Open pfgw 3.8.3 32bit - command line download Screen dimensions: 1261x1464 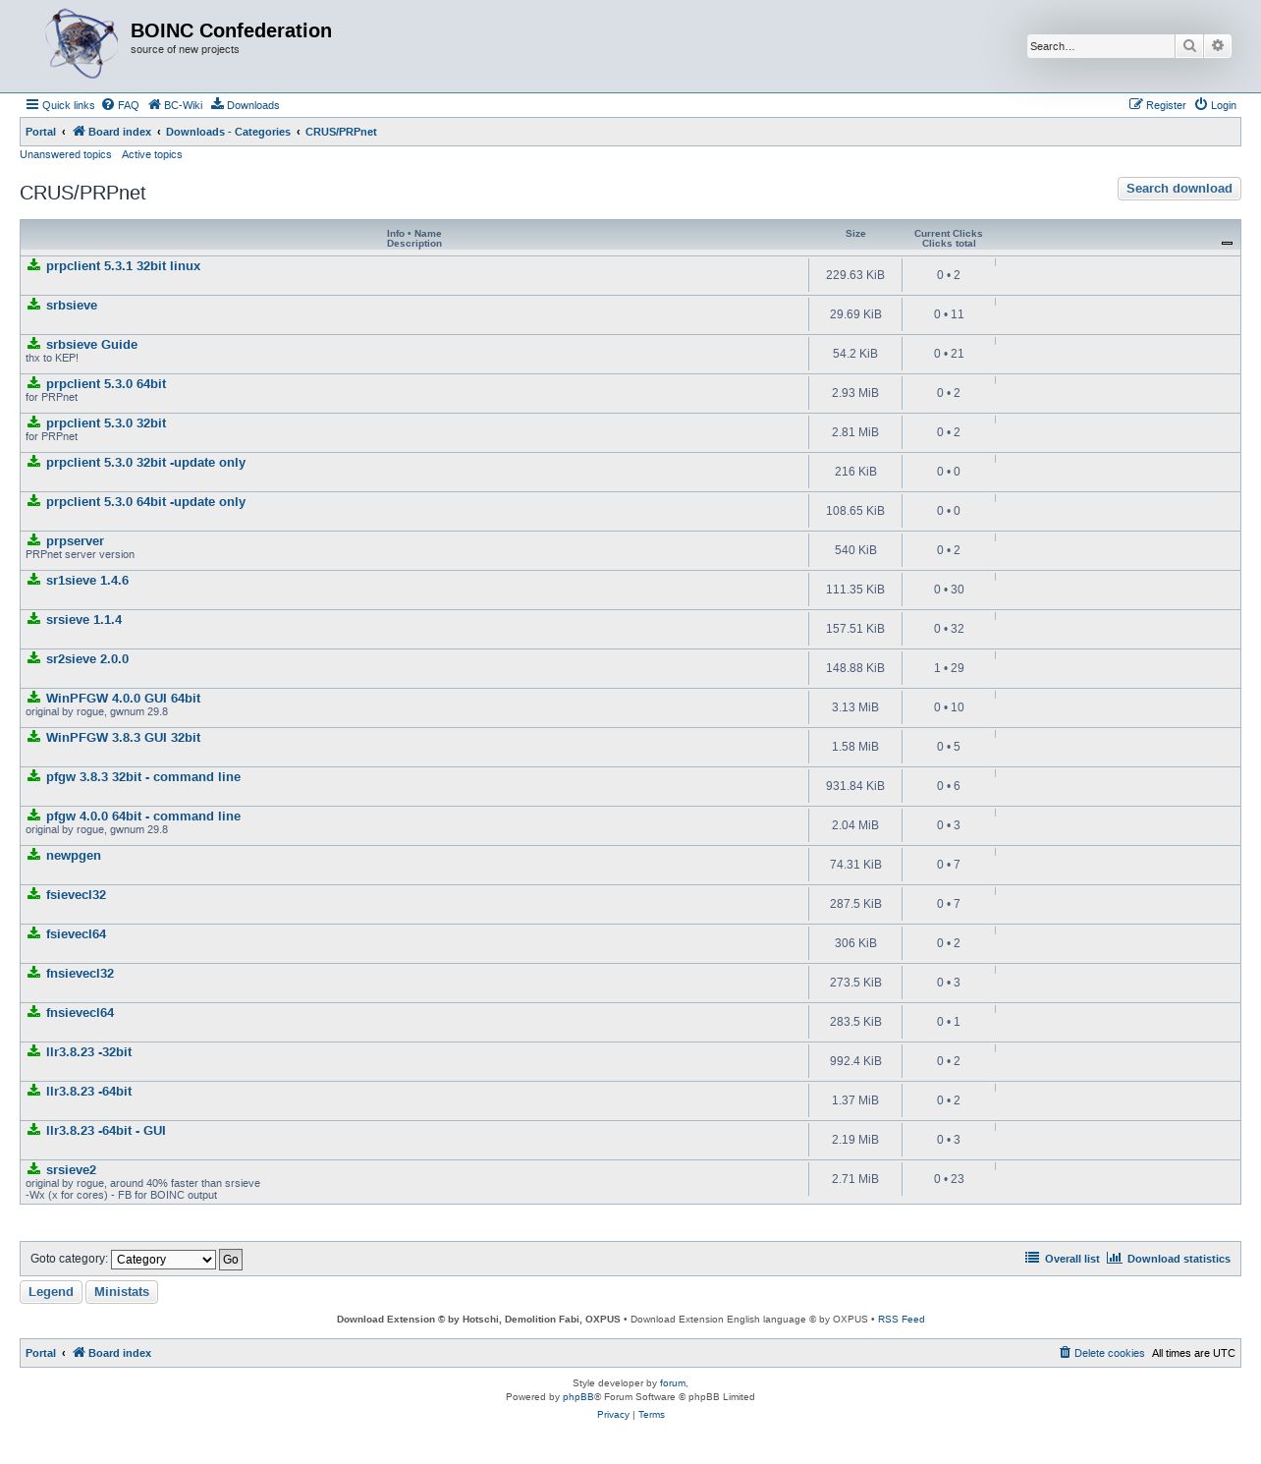pyautogui.click(x=143, y=777)
